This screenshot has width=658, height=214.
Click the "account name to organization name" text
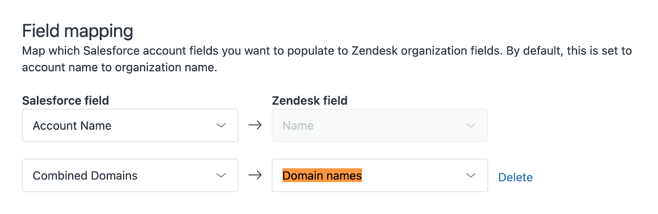tap(119, 67)
